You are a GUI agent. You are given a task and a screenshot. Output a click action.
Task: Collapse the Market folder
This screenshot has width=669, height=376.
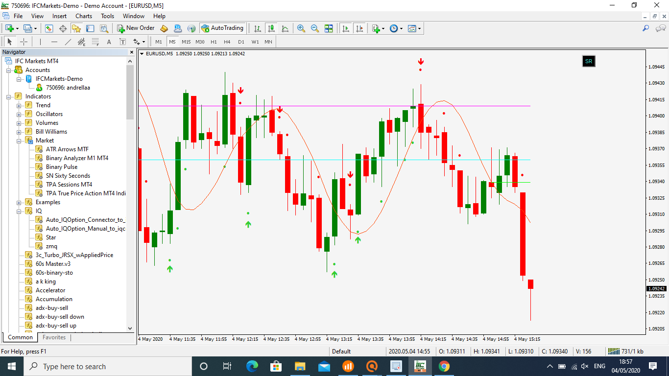pyautogui.click(x=19, y=141)
